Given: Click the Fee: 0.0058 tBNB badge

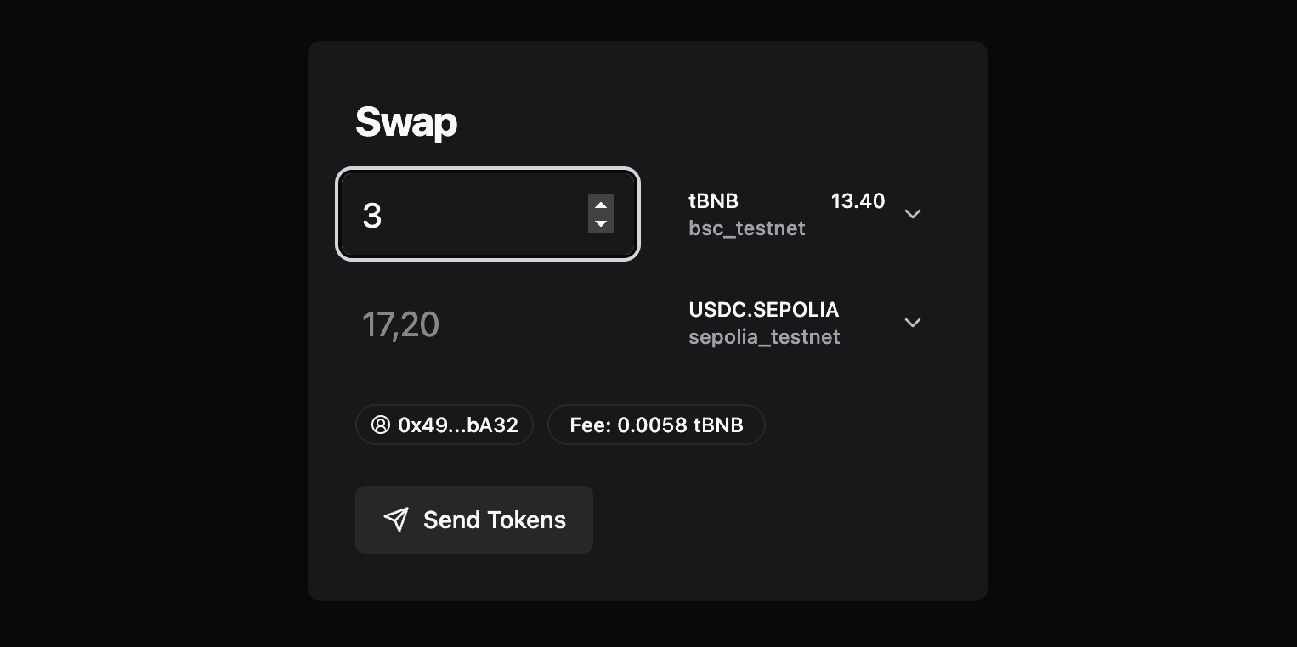Looking at the screenshot, I should click(656, 425).
